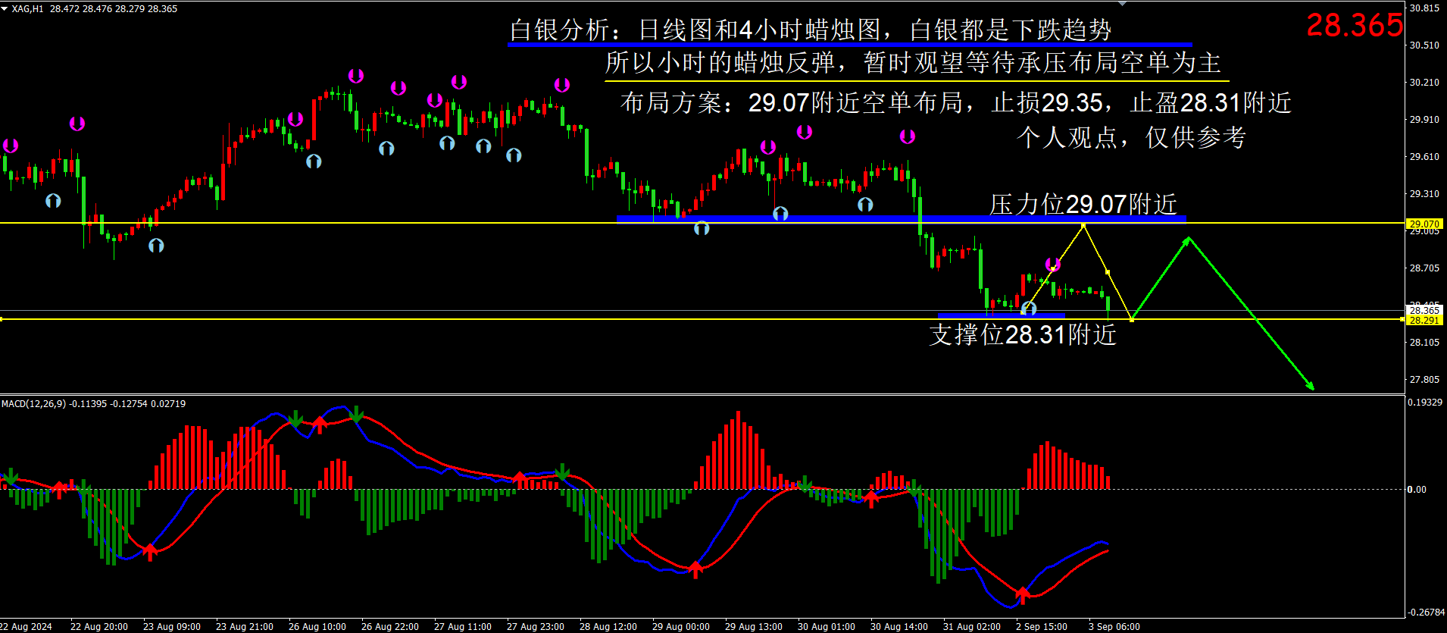The height and width of the screenshot is (633, 1447).
Task: Click the -0.26784 MACD scale value
Action: click(1427, 613)
